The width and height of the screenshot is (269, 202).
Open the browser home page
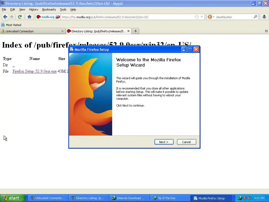29,17
